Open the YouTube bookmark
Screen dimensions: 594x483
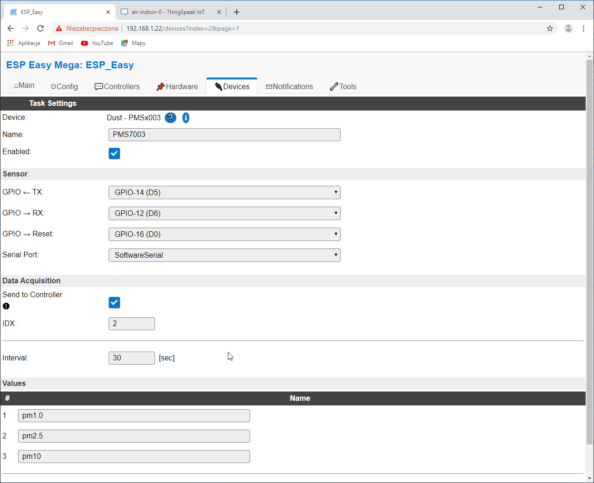click(97, 43)
